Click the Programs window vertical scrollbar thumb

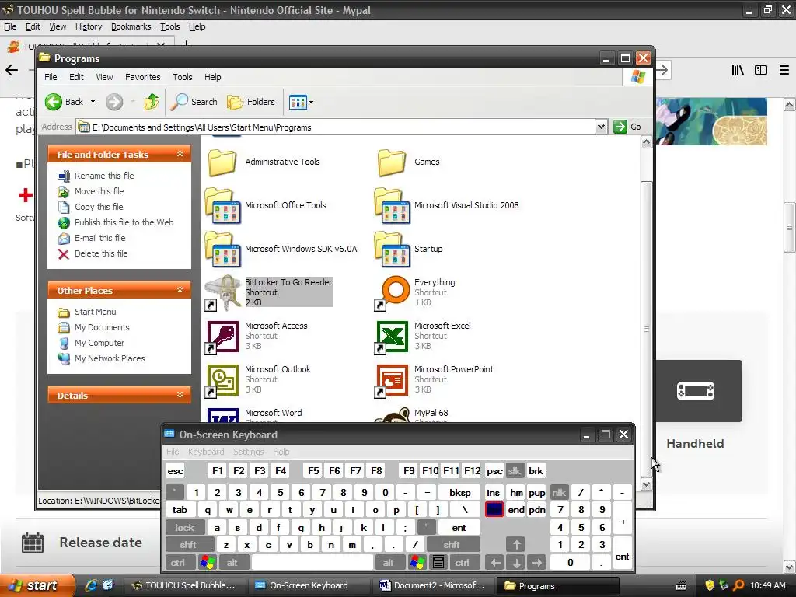tap(646, 329)
